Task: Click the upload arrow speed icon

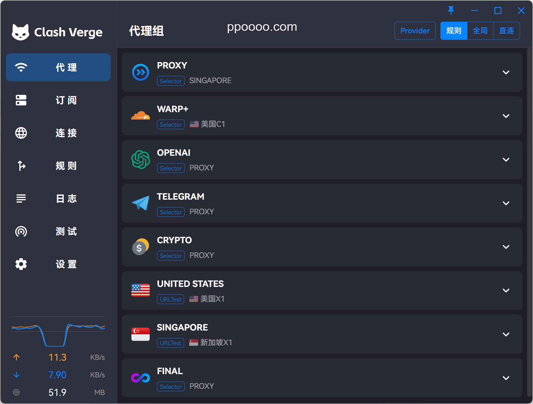Action: tap(16, 357)
